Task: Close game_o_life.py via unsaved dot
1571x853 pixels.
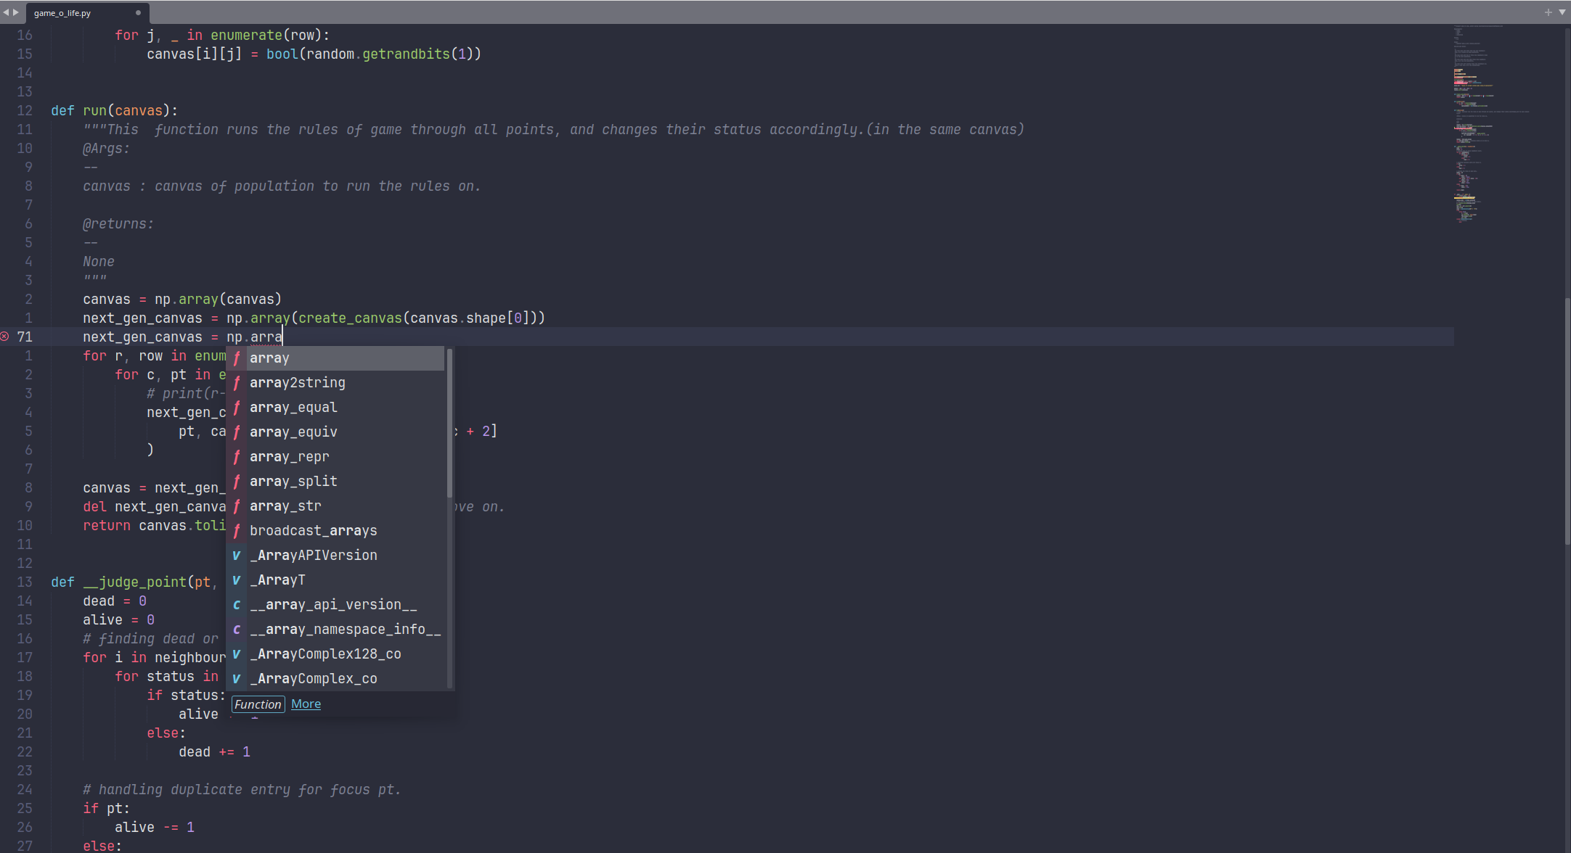Action: (138, 12)
